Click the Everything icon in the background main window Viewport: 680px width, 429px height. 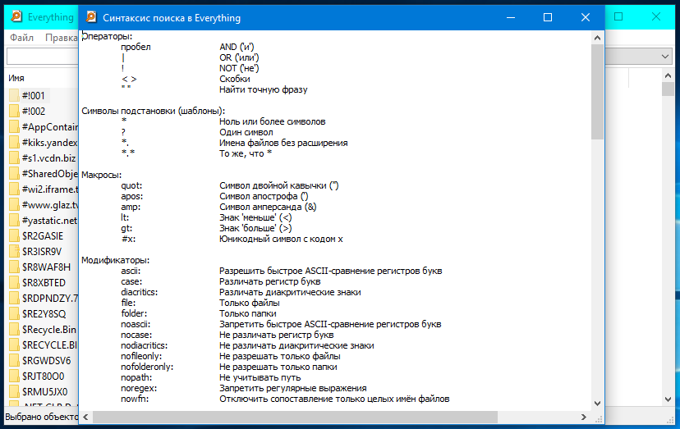pyautogui.click(x=16, y=16)
